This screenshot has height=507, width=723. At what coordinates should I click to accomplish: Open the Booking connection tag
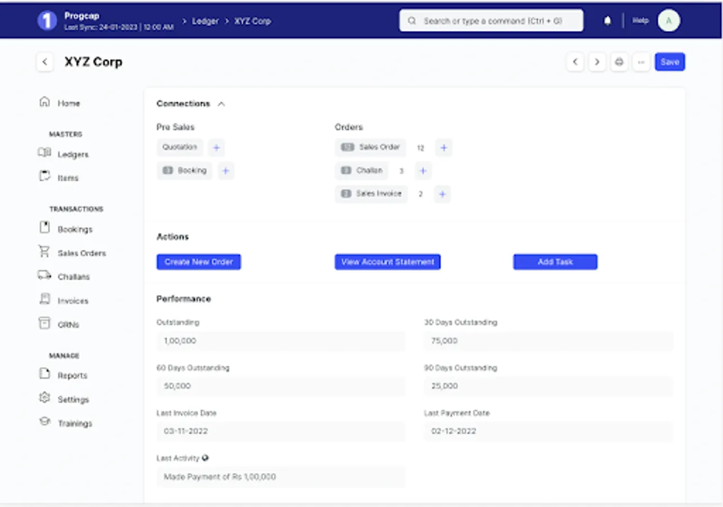tap(185, 170)
